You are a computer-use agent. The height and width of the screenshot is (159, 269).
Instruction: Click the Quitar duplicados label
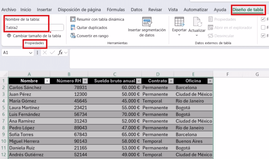92,28
